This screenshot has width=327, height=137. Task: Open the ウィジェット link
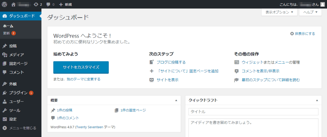pyautogui.click(x=253, y=62)
